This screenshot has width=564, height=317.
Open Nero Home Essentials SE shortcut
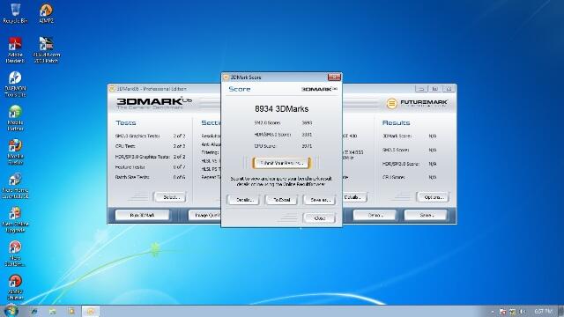[15, 186]
